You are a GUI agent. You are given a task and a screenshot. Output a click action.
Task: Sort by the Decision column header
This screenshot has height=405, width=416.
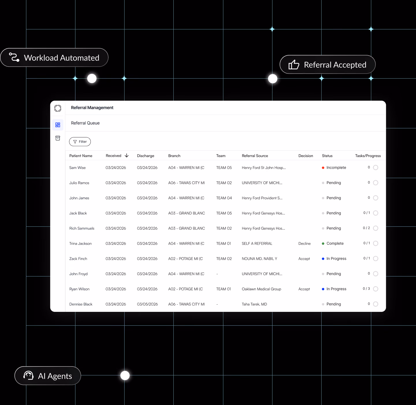[306, 156]
